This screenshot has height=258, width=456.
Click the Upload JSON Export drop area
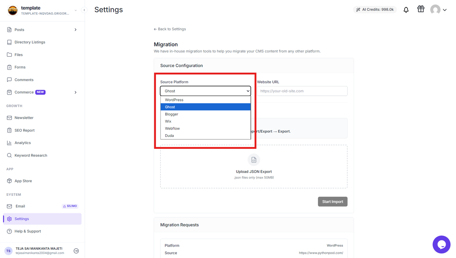coord(254,166)
